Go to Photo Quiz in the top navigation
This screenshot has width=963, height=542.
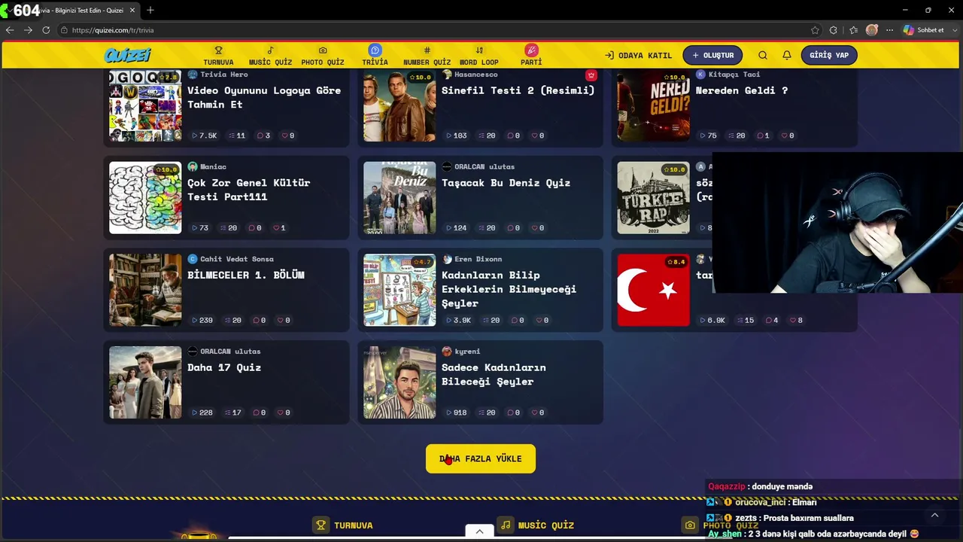click(x=323, y=56)
